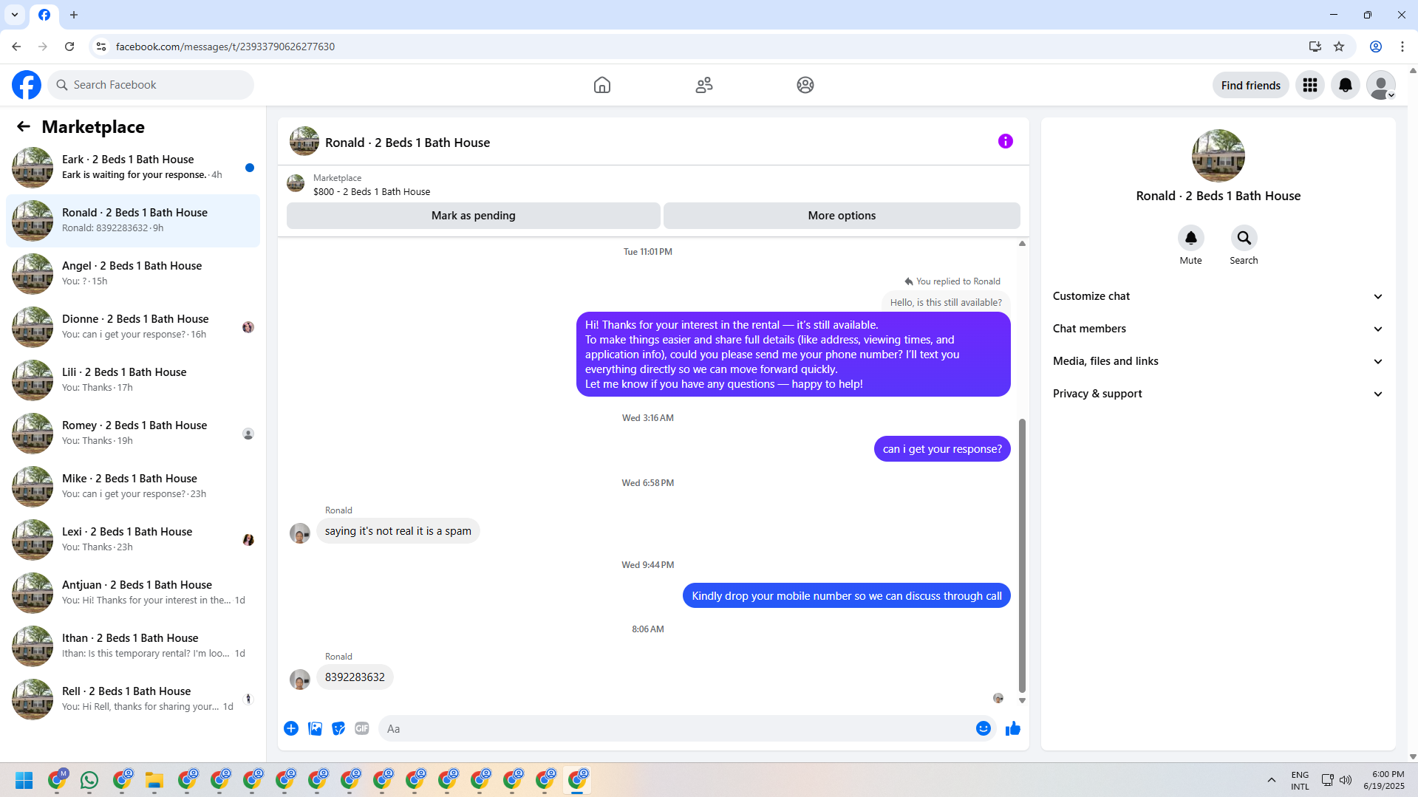Open the account profile menu
Image resolution: width=1418 pixels, height=797 pixels.
tap(1381, 85)
